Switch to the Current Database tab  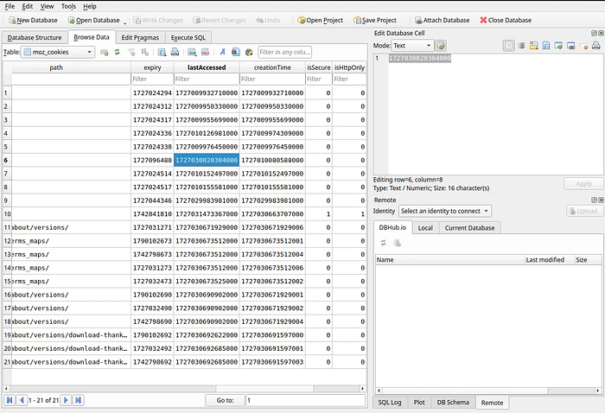pos(469,228)
